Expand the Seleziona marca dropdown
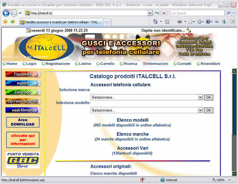238x184 pixels. point(200,97)
